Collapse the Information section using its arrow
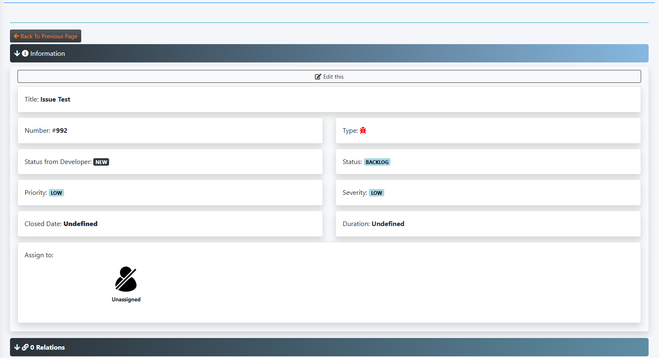 pyautogui.click(x=17, y=53)
